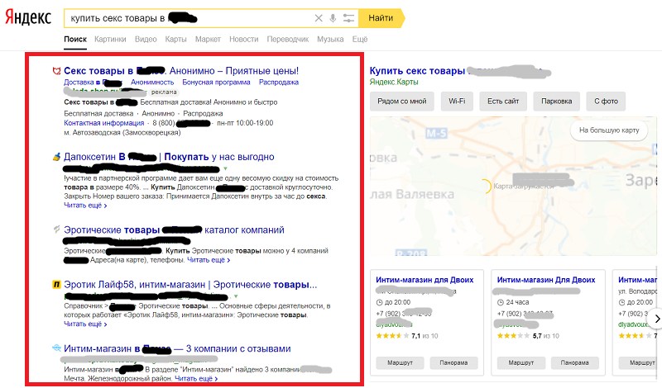Switch to the Музыка tab
The height and width of the screenshot is (388, 662).
pos(330,39)
